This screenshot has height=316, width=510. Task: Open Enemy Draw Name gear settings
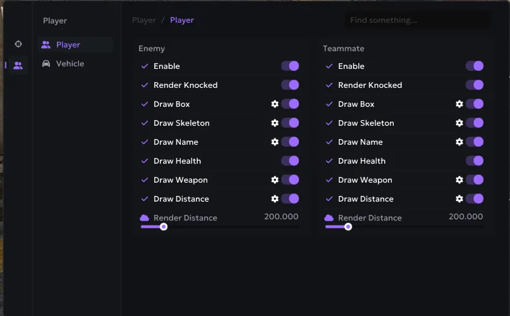[x=275, y=142]
